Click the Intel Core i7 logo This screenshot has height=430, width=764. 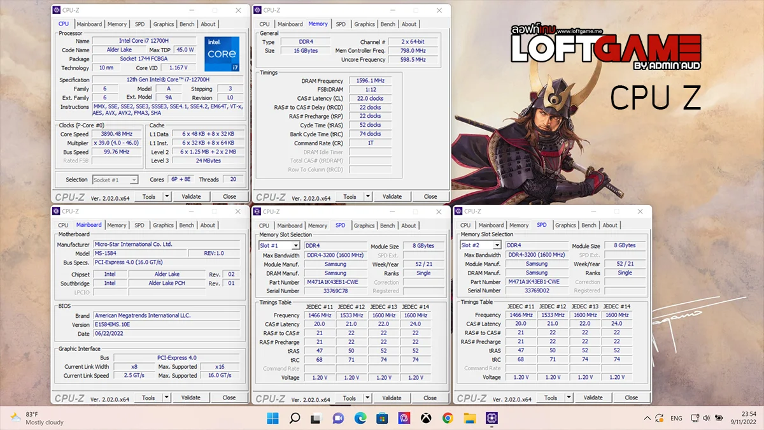pyautogui.click(x=222, y=54)
